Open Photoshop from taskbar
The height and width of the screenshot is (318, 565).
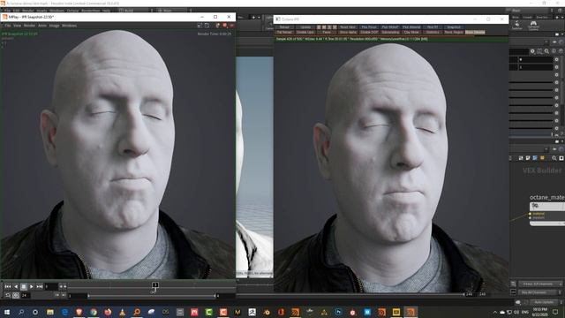pos(338,312)
